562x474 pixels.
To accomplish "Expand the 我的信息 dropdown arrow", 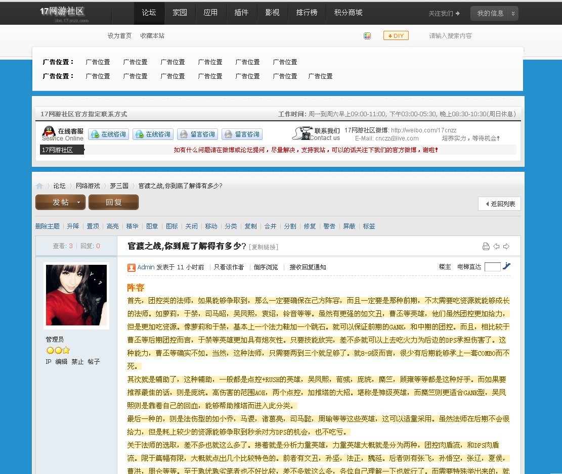I will (513, 14).
